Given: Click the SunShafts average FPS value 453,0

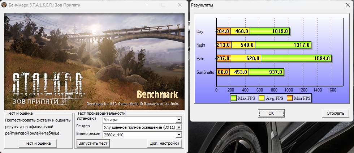Looking at the screenshot, I should pos(241,72).
